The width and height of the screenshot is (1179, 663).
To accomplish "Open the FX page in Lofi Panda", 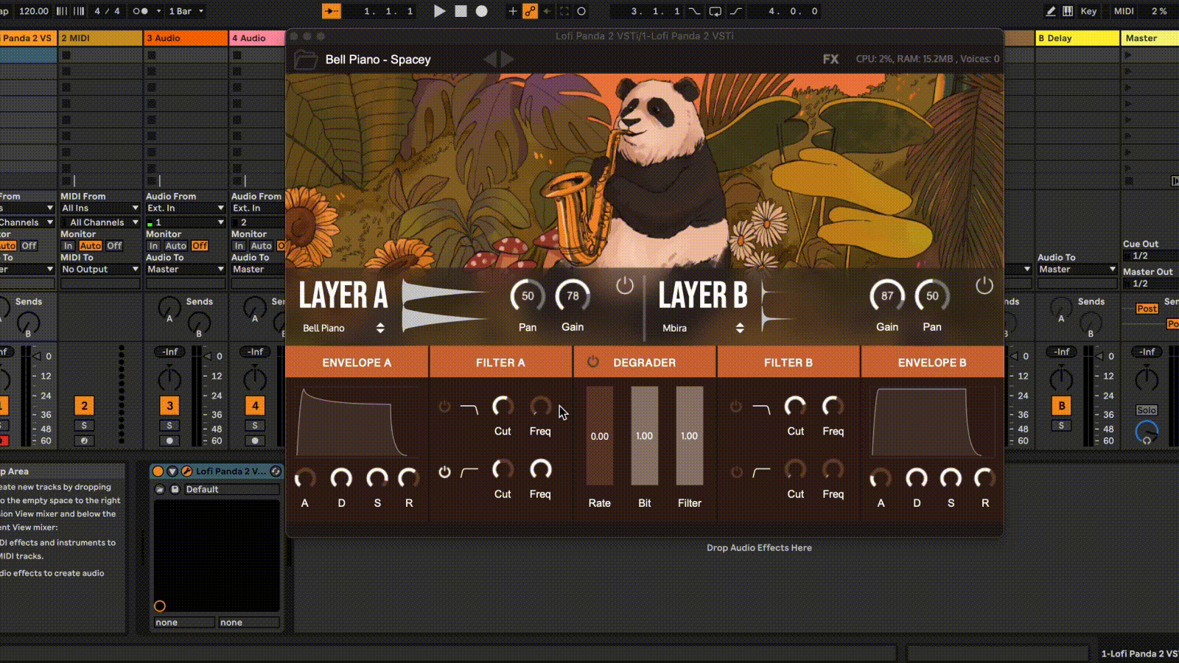I will click(x=830, y=59).
